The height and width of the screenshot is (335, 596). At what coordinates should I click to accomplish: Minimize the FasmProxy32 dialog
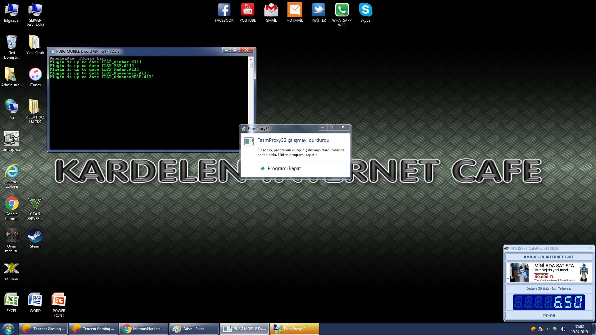(x=323, y=127)
